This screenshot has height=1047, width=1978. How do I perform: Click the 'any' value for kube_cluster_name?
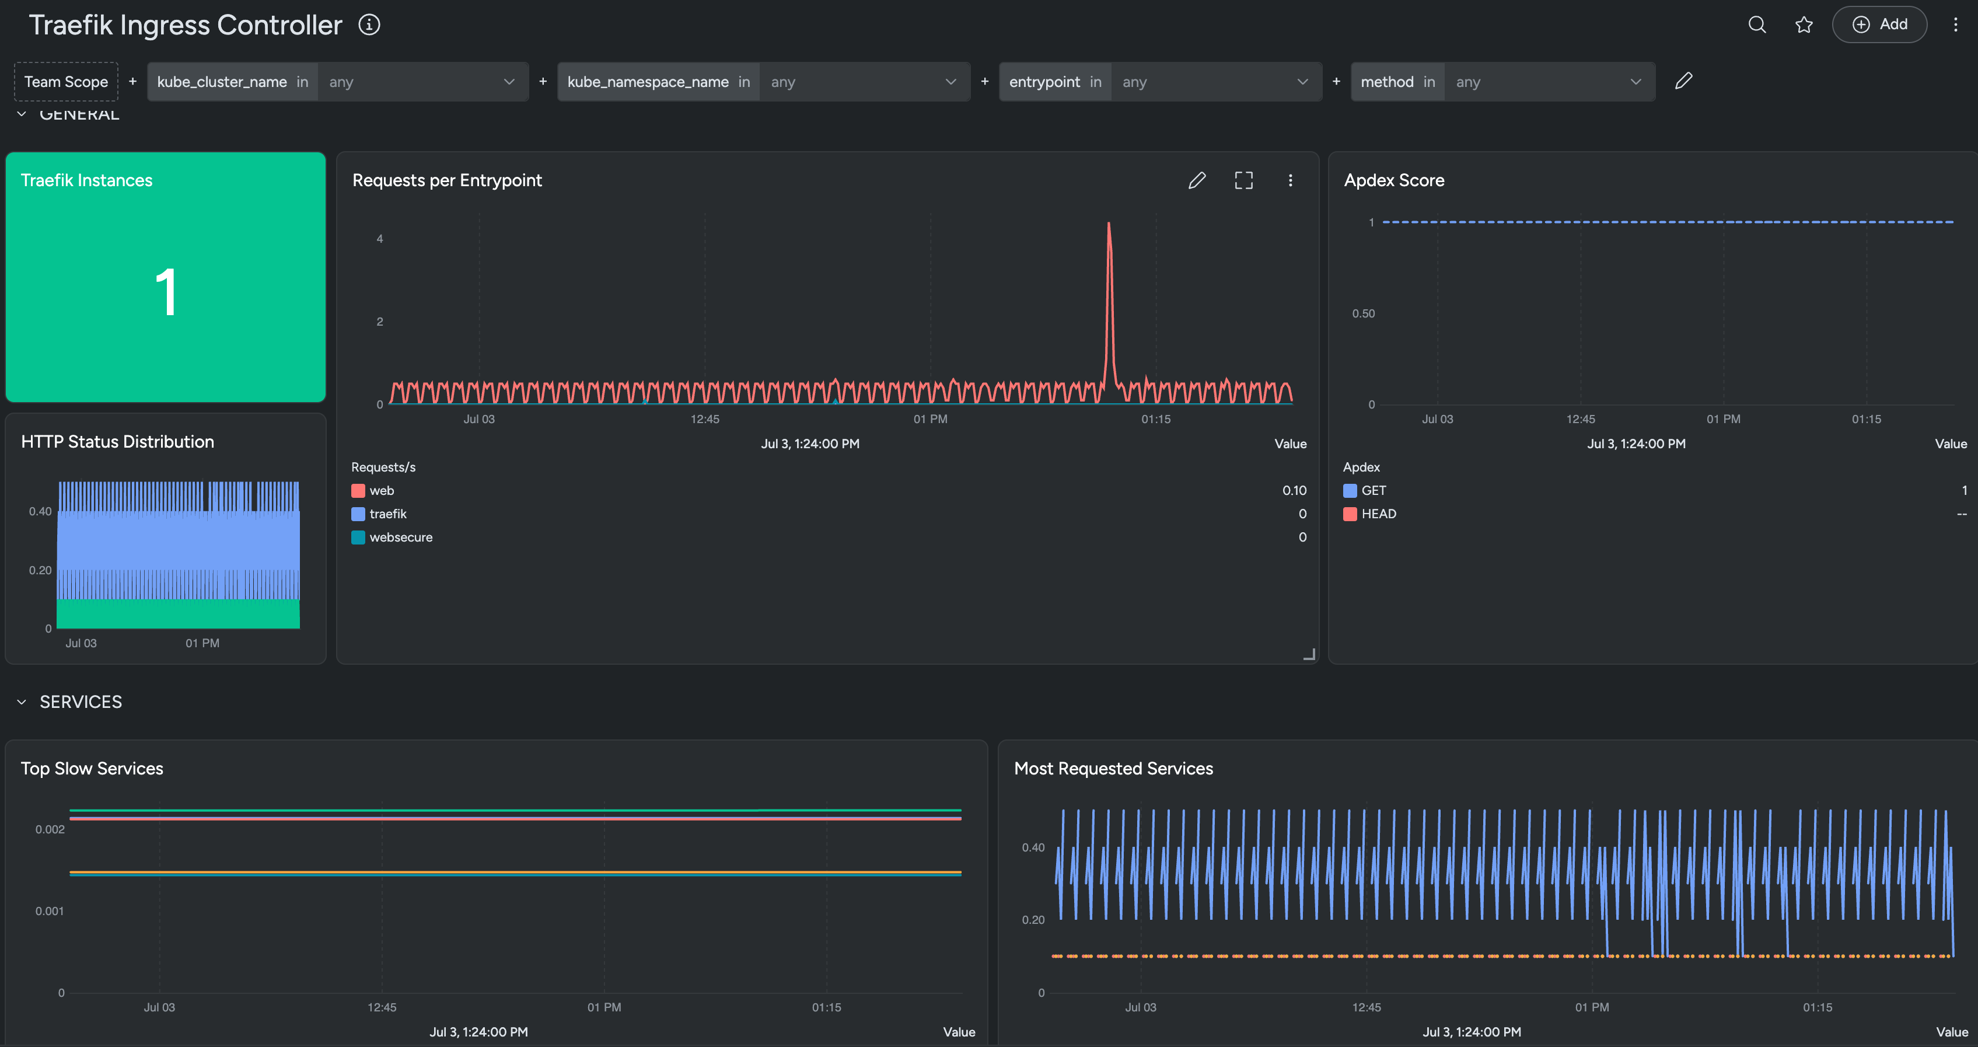(341, 82)
